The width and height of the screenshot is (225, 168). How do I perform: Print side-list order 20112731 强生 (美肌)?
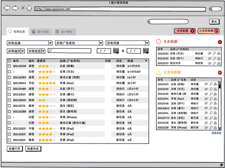(215, 118)
